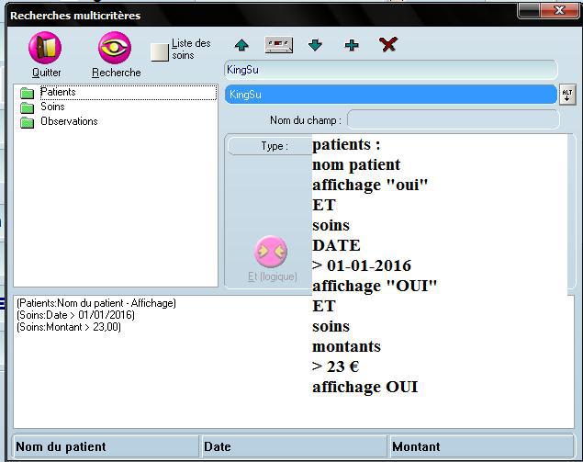Toggle the Liste des soins checkbox
The image size is (583, 462).
pyautogui.click(x=160, y=51)
